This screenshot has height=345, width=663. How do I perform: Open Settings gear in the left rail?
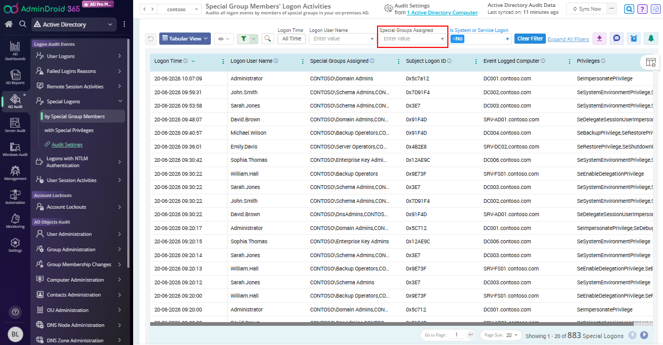[x=15, y=245]
